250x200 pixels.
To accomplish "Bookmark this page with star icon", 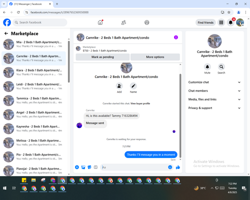I will click(x=229, y=12).
